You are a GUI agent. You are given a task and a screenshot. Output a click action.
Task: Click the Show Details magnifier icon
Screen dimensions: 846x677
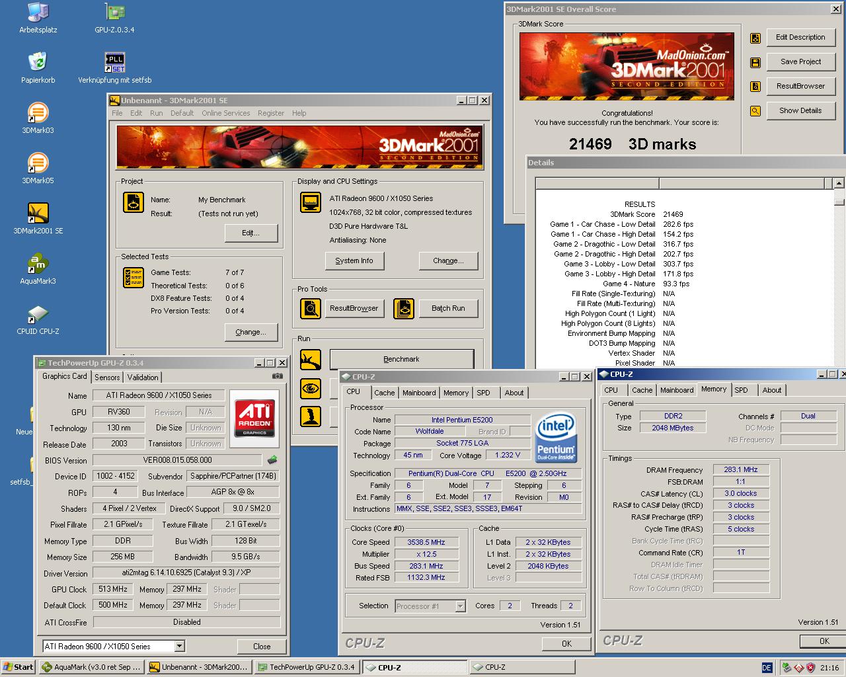click(755, 111)
